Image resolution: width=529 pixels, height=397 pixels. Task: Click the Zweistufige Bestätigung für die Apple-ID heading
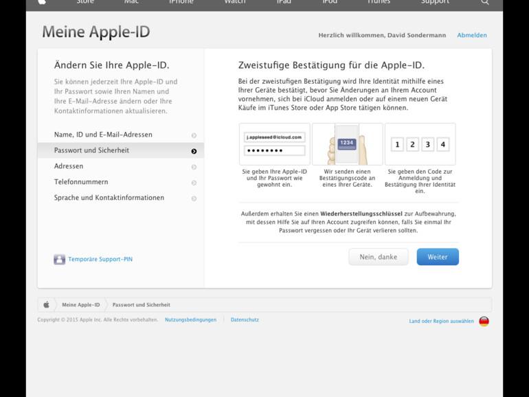click(x=331, y=65)
